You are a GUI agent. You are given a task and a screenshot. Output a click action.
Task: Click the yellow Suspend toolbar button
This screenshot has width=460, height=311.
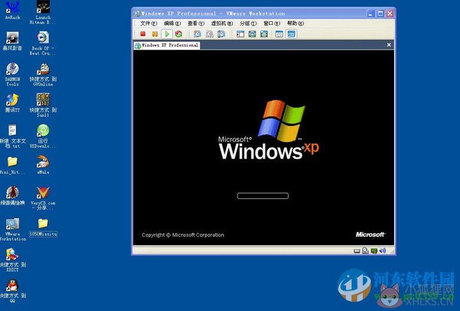click(x=154, y=34)
